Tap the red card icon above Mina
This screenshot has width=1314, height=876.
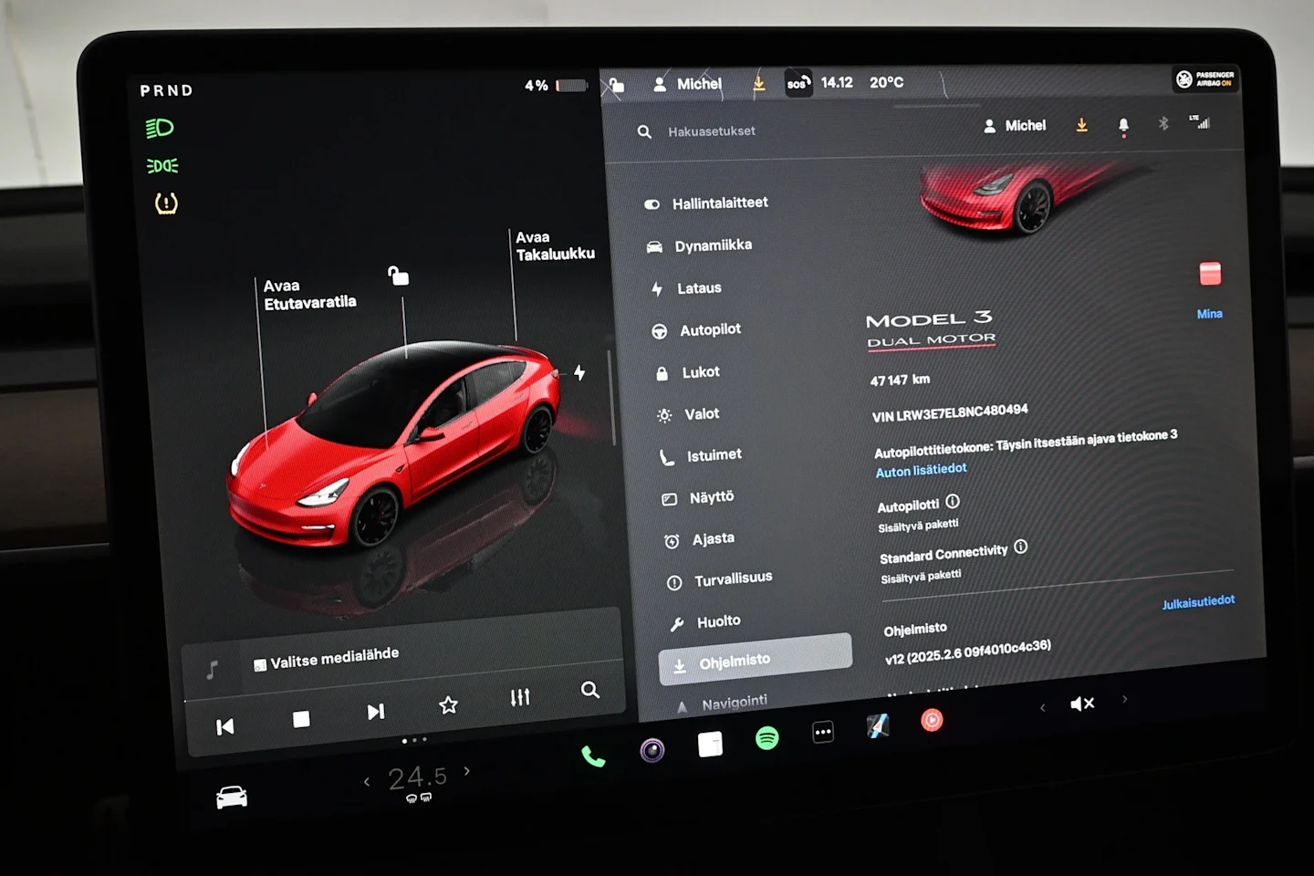[1210, 273]
